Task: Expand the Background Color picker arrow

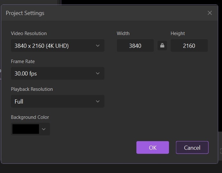Action: pyautogui.click(x=44, y=129)
